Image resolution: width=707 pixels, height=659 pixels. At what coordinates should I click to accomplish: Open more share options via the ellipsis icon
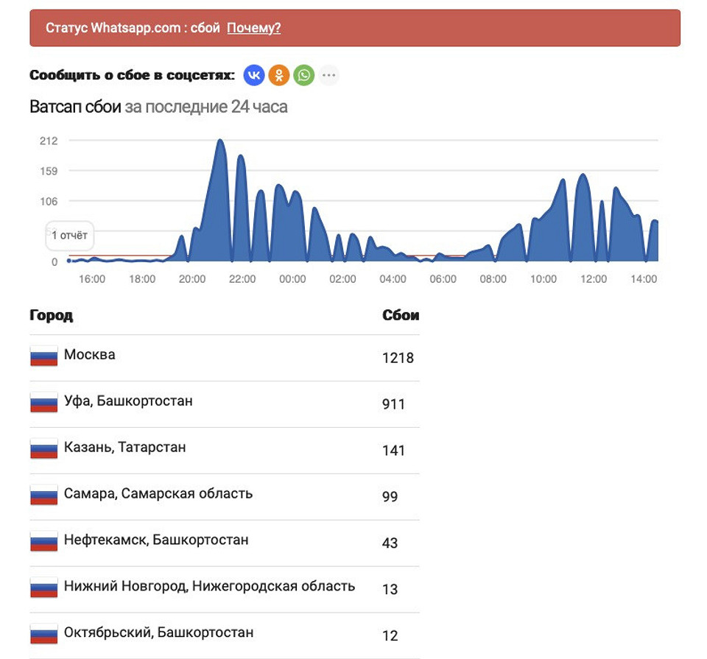pos(328,74)
